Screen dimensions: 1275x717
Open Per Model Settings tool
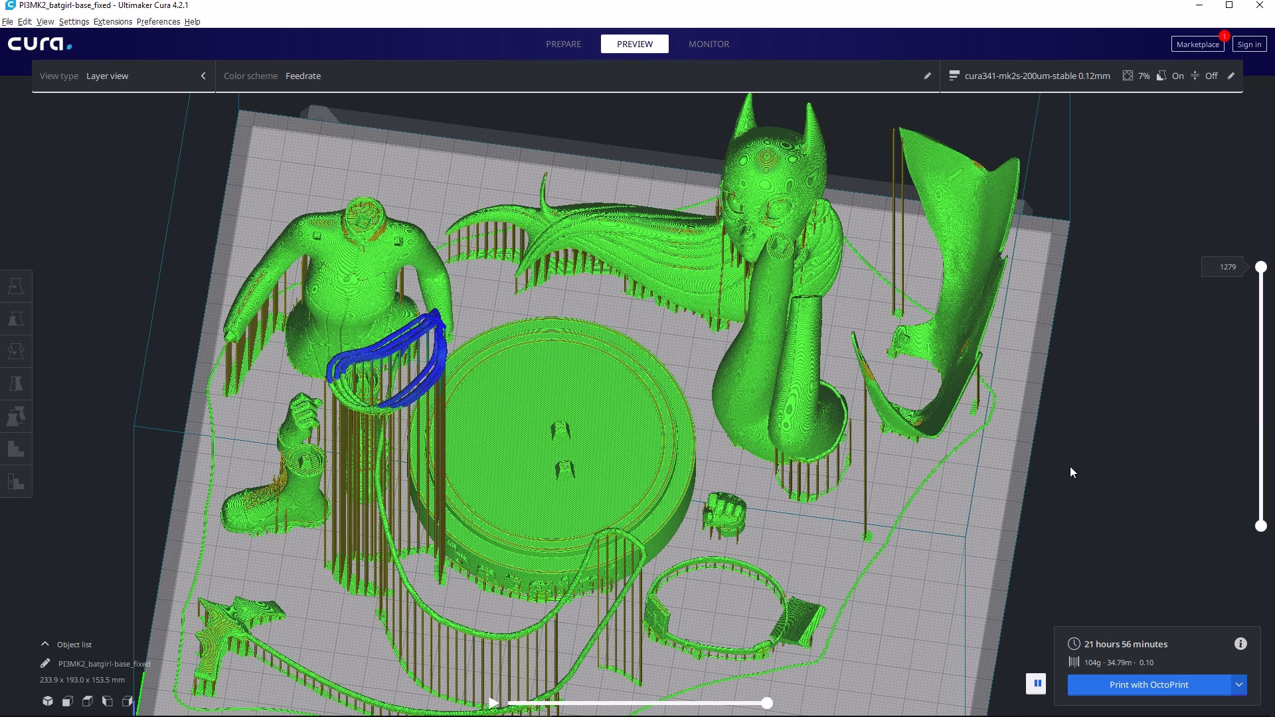tap(16, 416)
